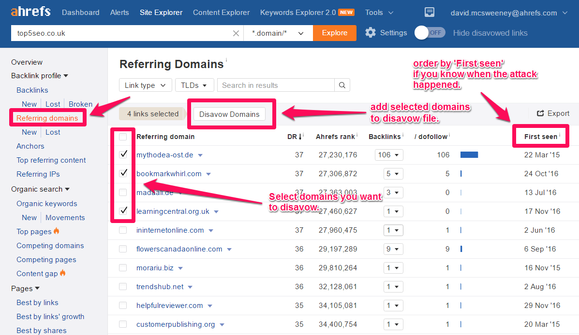Click the ahrefs logo
Screen dimensions: 579x335
coord(30,12)
